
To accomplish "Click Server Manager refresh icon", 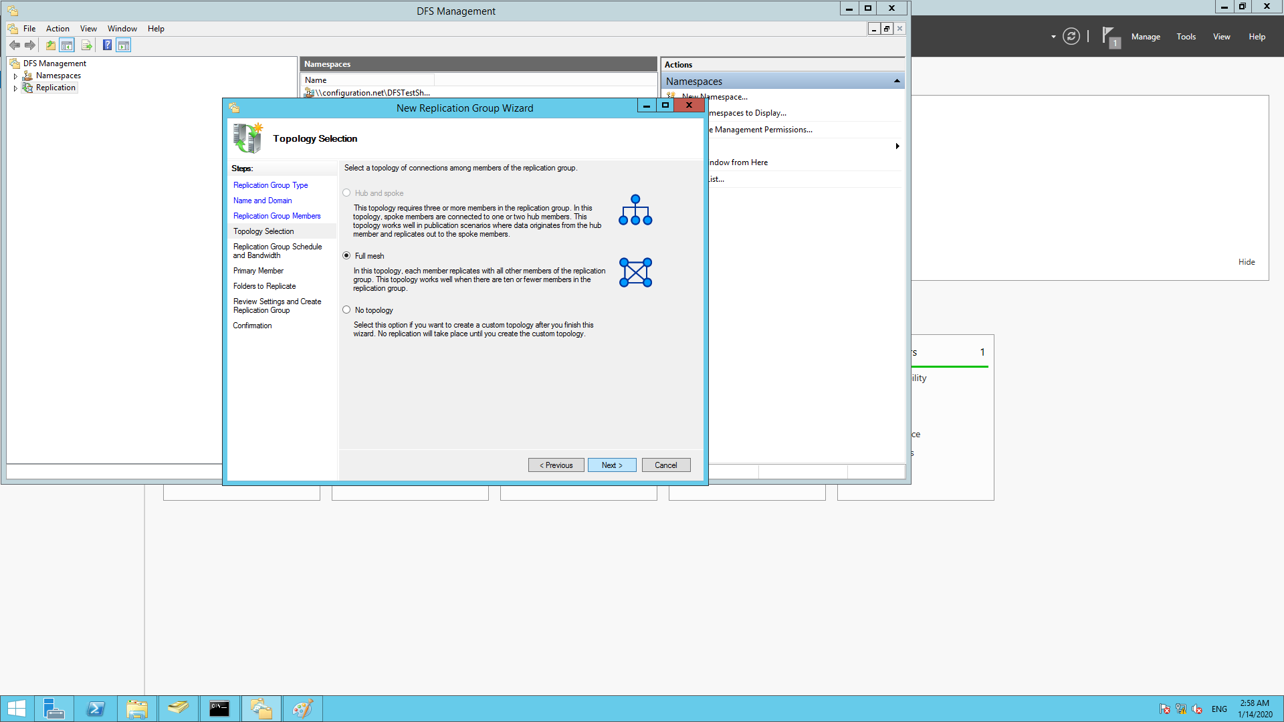I will pyautogui.click(x=1071, y=37).
